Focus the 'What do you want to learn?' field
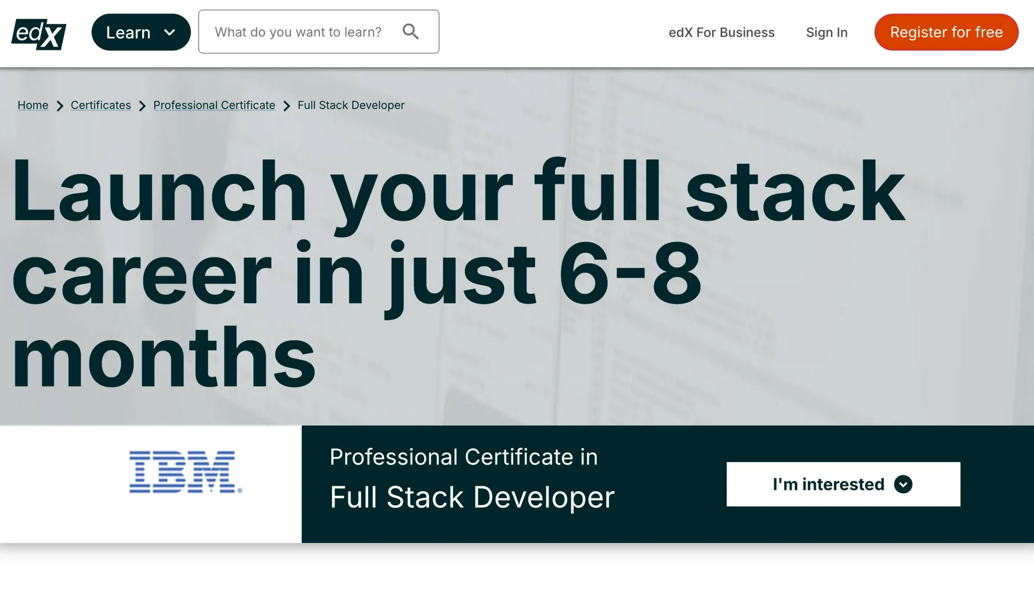 298,32
